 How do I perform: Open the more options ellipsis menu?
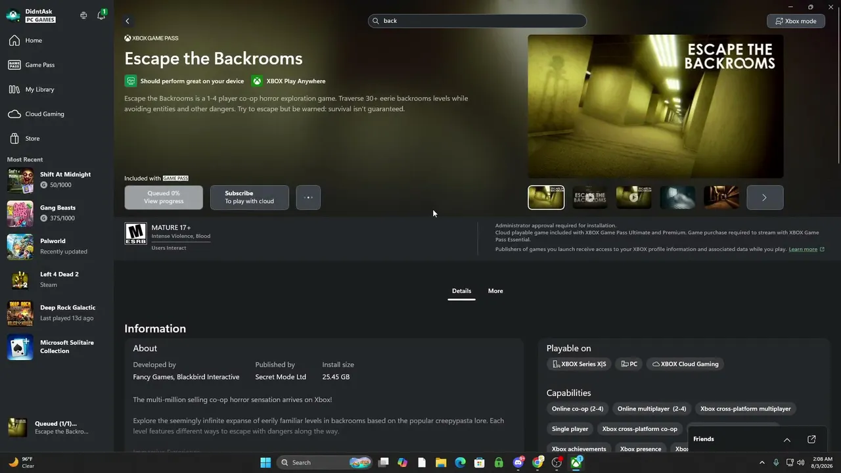pos(308,197)
